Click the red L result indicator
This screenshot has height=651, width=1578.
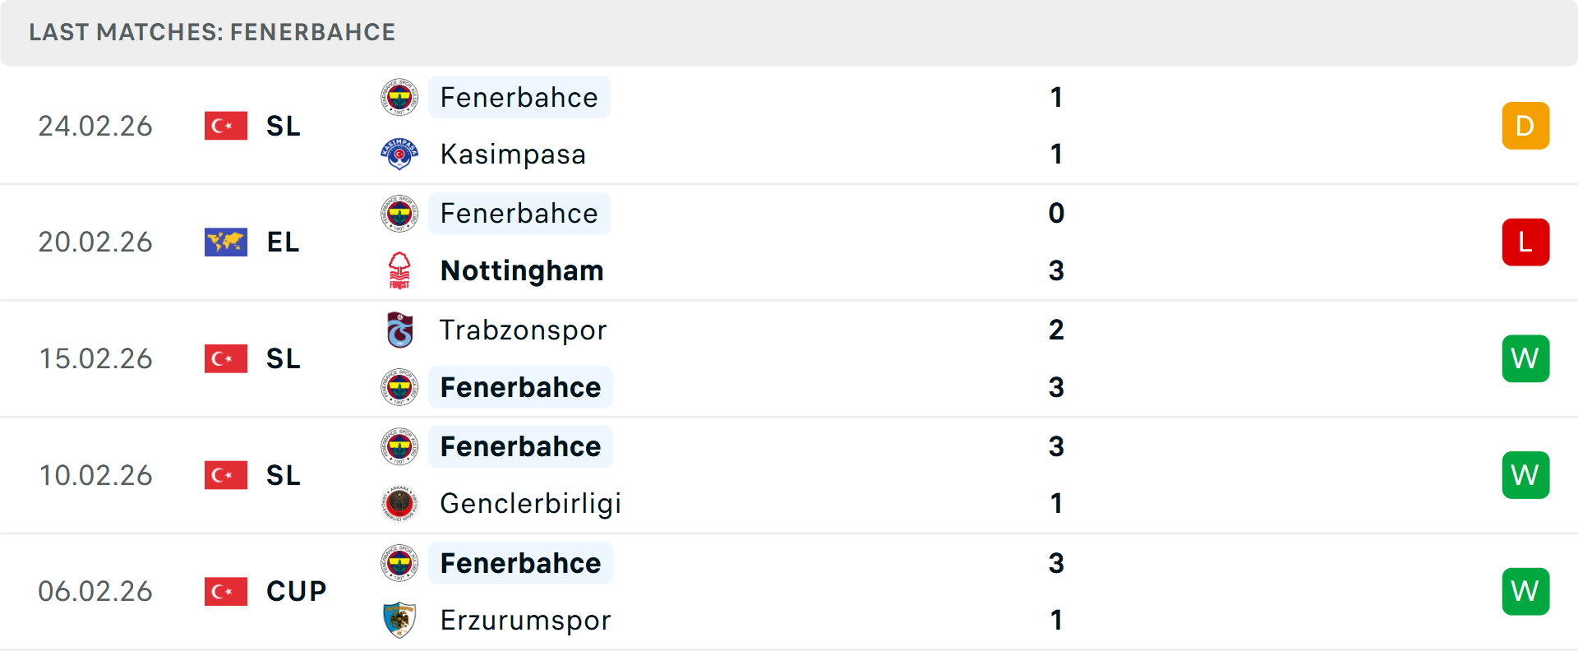[x=1525, y=242]
